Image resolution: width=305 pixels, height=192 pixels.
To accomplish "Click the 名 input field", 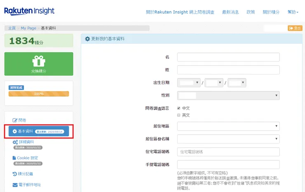I will tap(228, 57).
